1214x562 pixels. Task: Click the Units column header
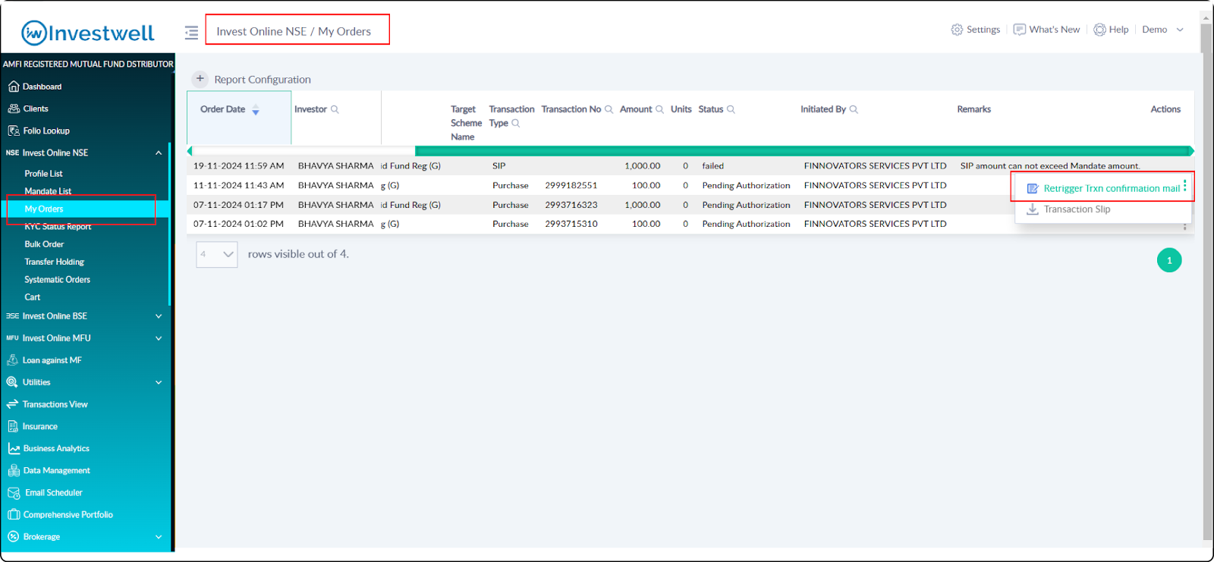[x=681, y=109]
